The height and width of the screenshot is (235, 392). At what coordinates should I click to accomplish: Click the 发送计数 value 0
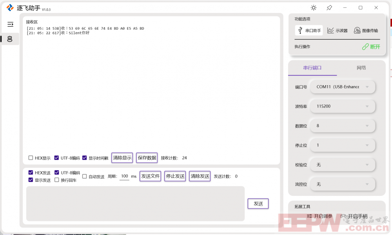(x=236, y=176)
